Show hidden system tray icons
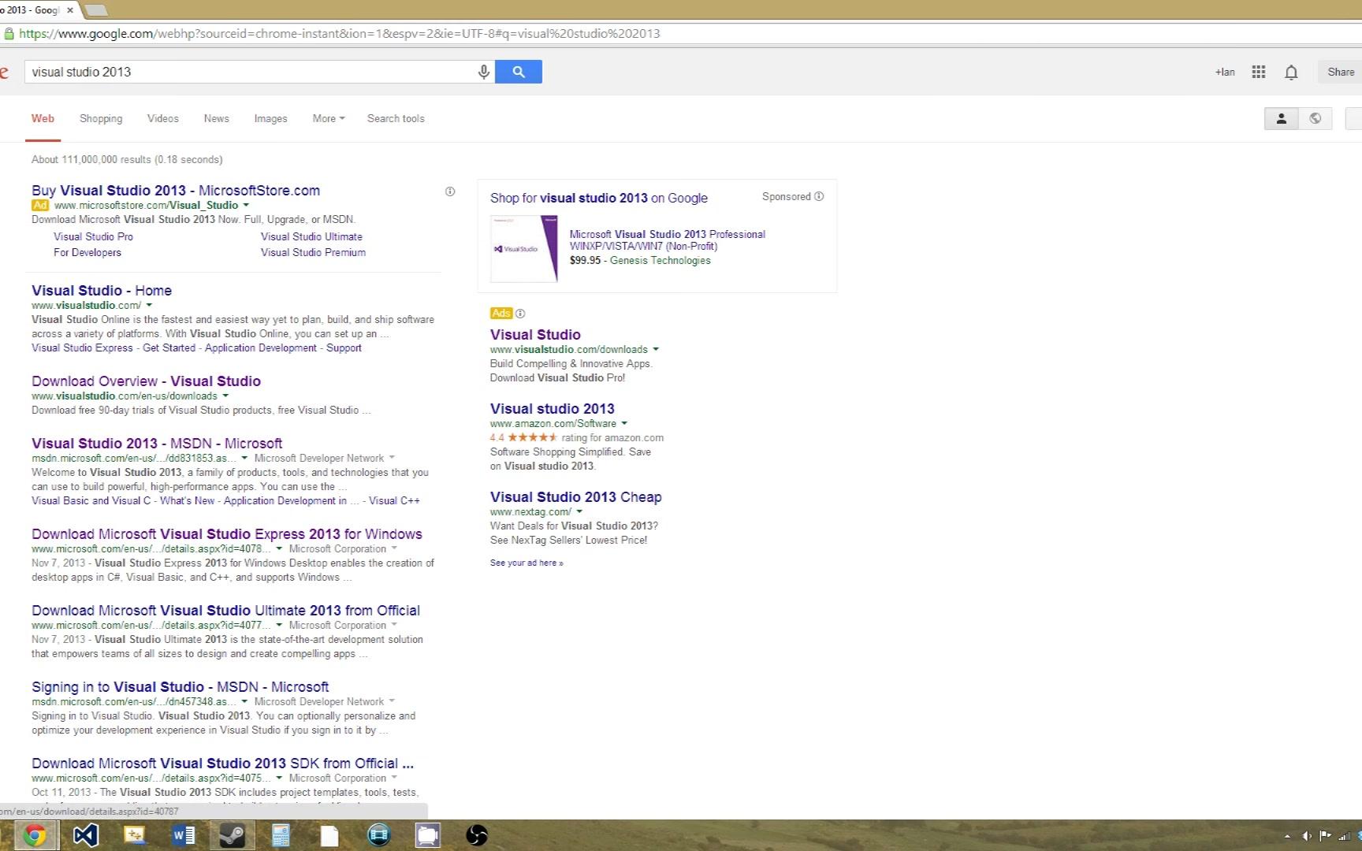Screen dimensions: 1362x851 pyautogui.click(x=1288, y=836)
